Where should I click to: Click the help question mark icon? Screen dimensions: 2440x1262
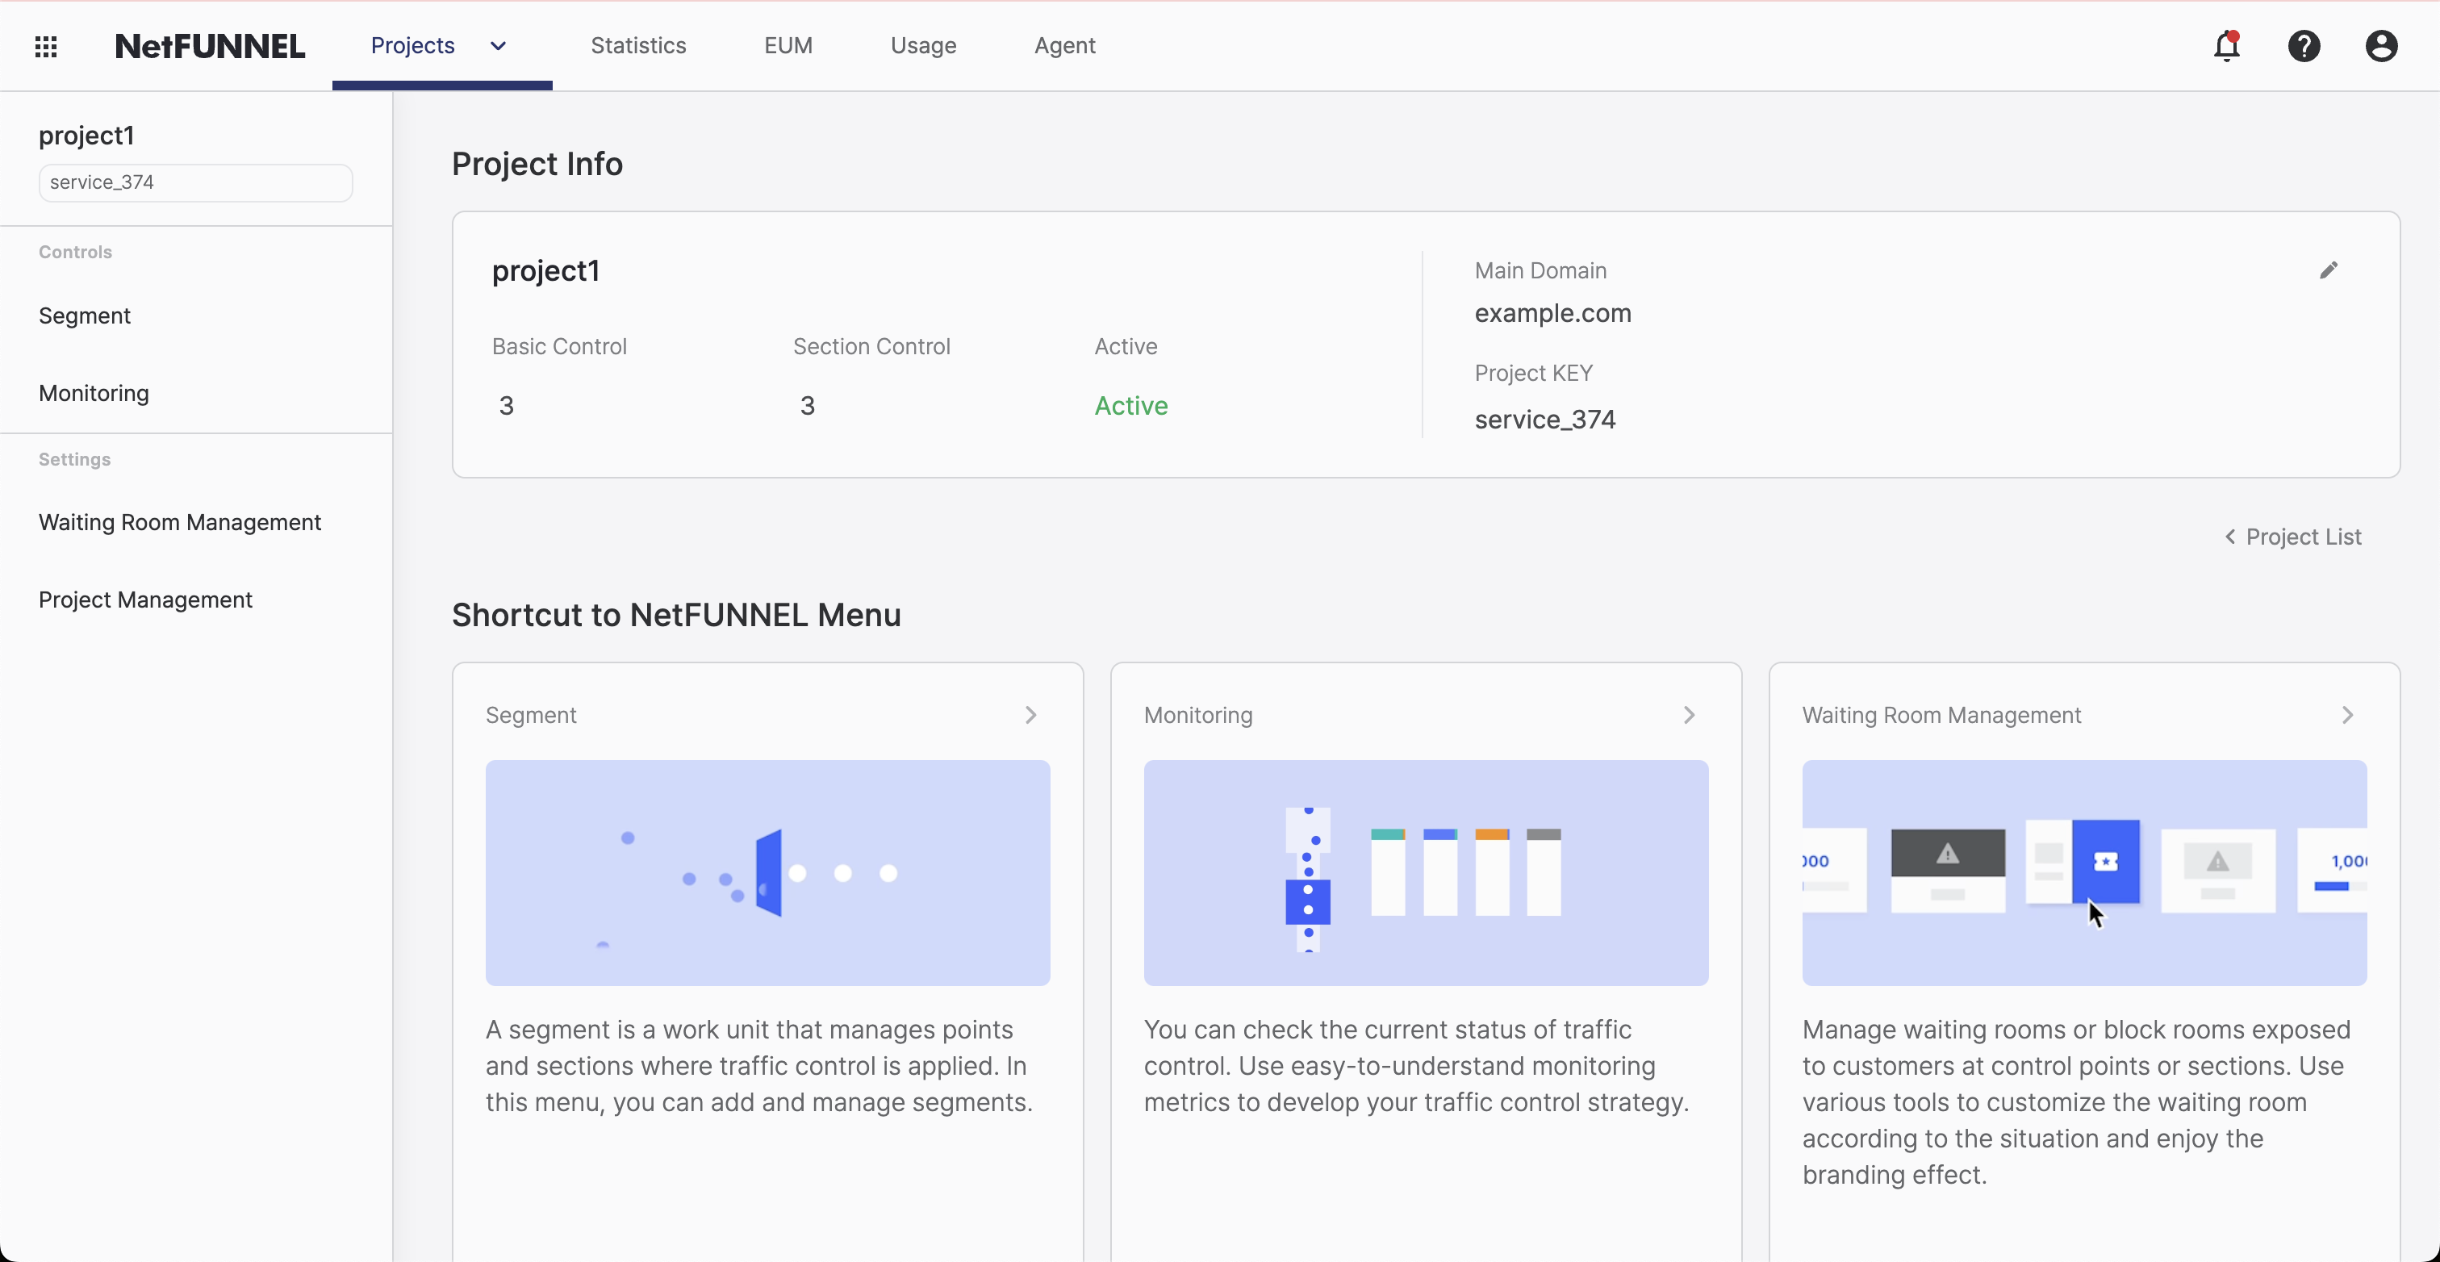(x=2304, y=45)
